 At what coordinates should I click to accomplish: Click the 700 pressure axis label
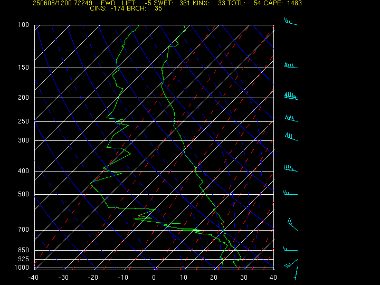(x=24, y=230)
